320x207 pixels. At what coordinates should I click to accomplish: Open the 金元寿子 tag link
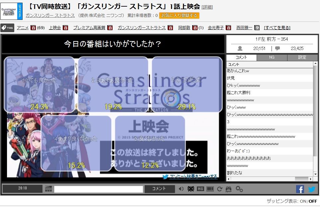click(216, 28)
